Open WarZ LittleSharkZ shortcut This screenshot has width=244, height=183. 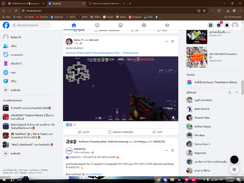click(x=29, y=144)
